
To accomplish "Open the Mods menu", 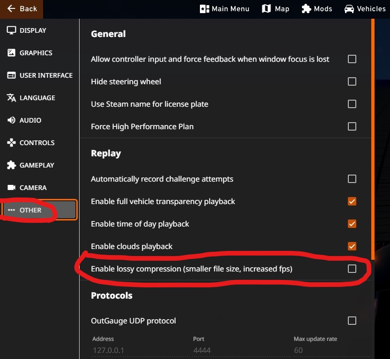I will click(317, 9).
